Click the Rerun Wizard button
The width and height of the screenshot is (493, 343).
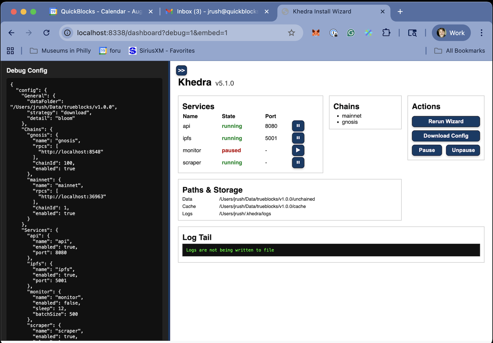pyautogui.click(x=446, y=121)
